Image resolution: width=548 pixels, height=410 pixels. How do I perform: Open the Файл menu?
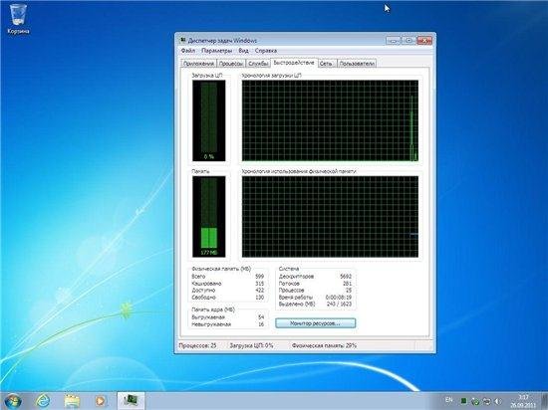tap(188, 51)
